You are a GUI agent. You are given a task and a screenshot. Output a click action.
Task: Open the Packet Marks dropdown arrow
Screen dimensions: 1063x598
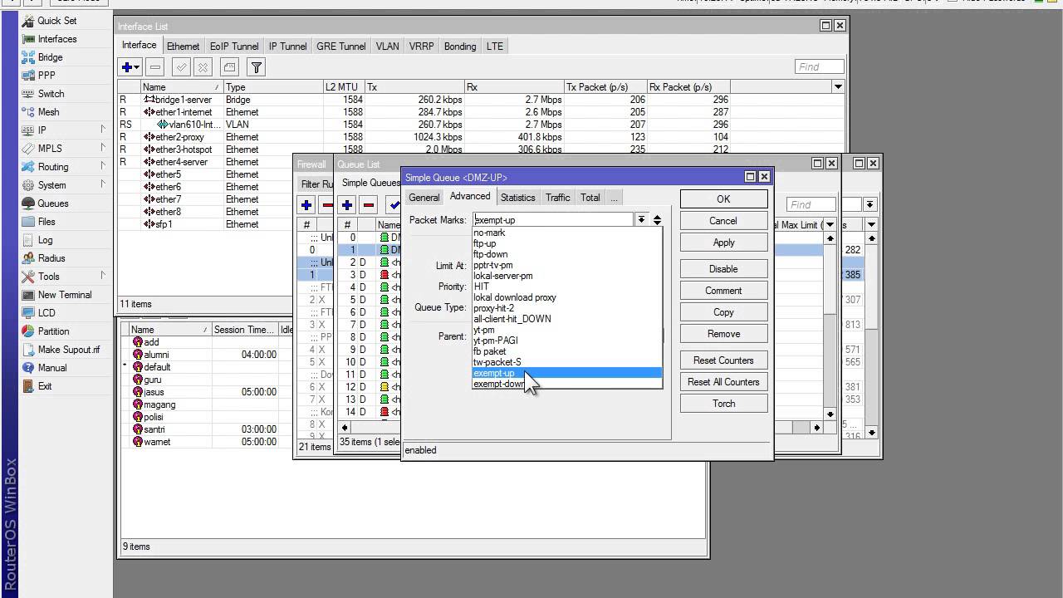point(641,220)
